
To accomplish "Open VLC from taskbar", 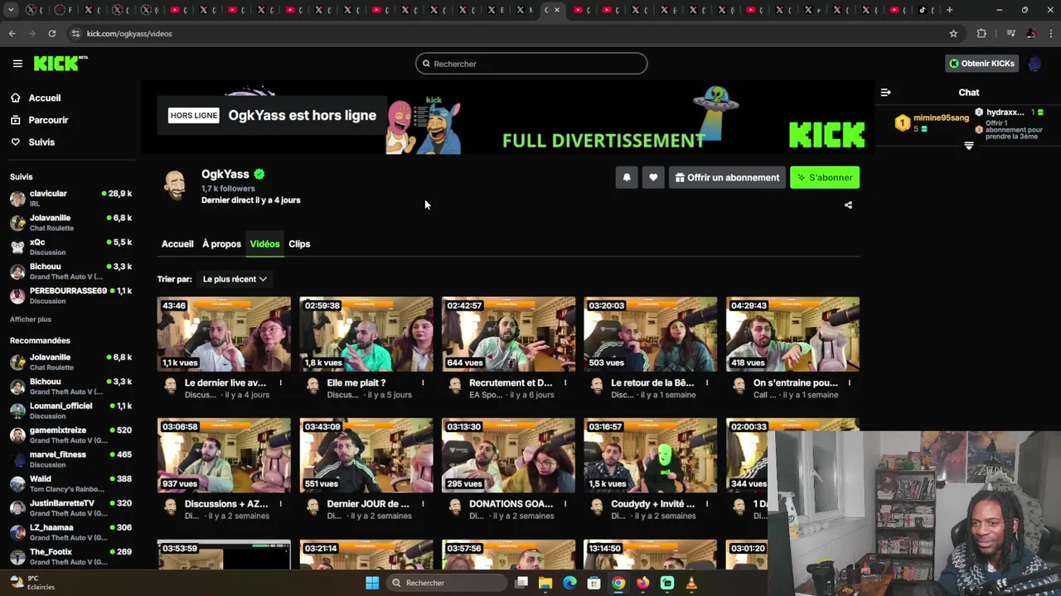I will coord(691,583).
